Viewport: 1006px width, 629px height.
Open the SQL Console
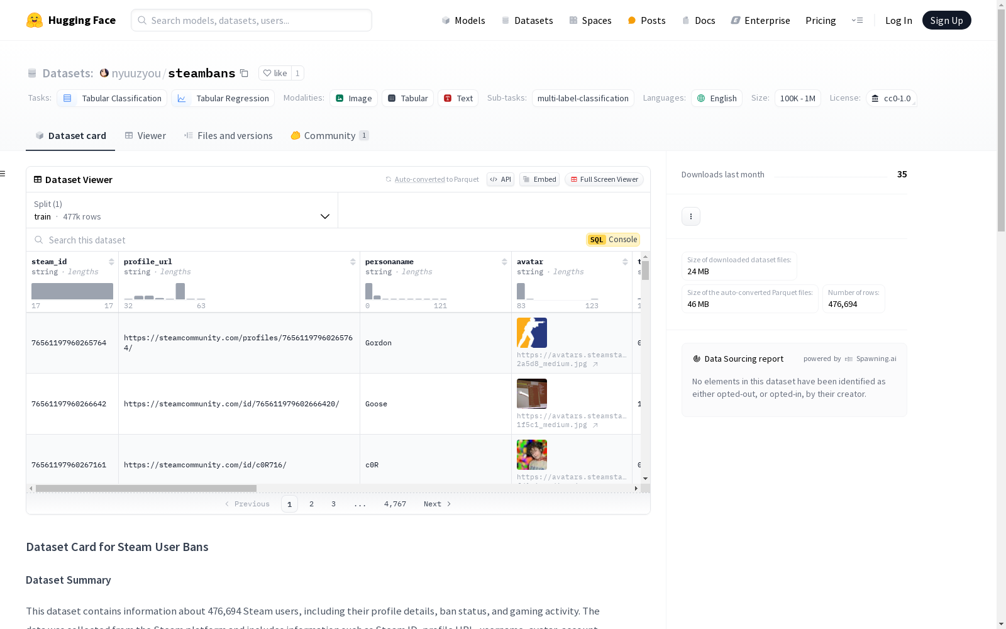(613, 240)
